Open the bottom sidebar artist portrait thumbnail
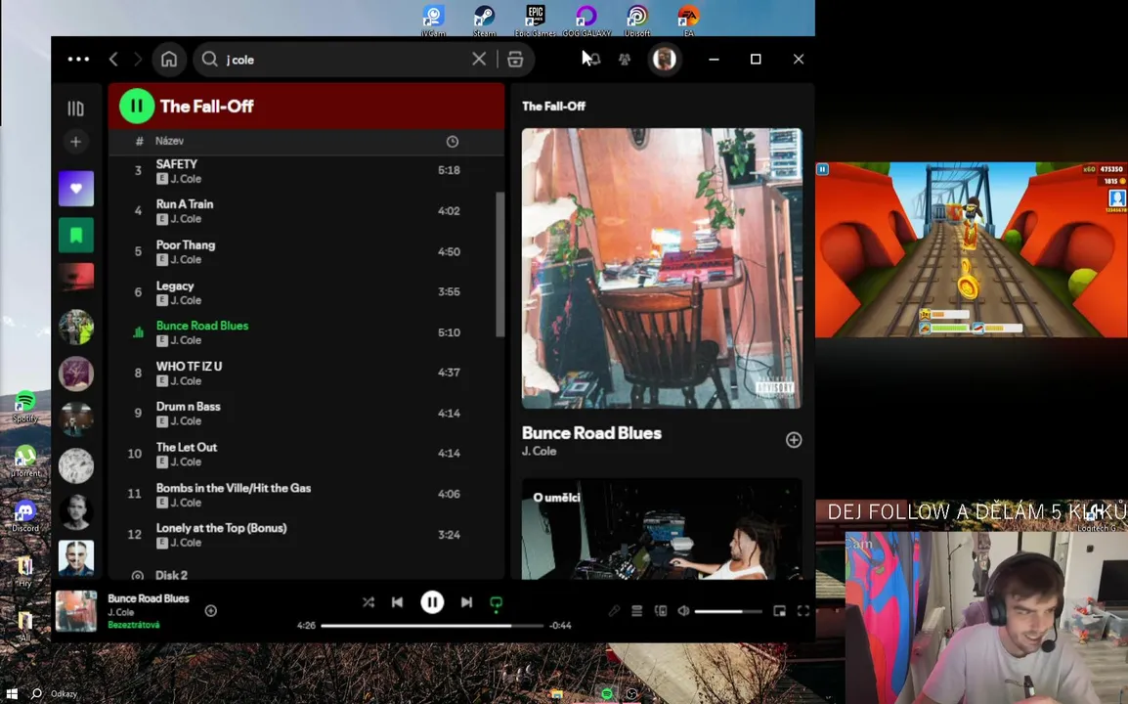Screen dimensions: 1128x704 76,558
